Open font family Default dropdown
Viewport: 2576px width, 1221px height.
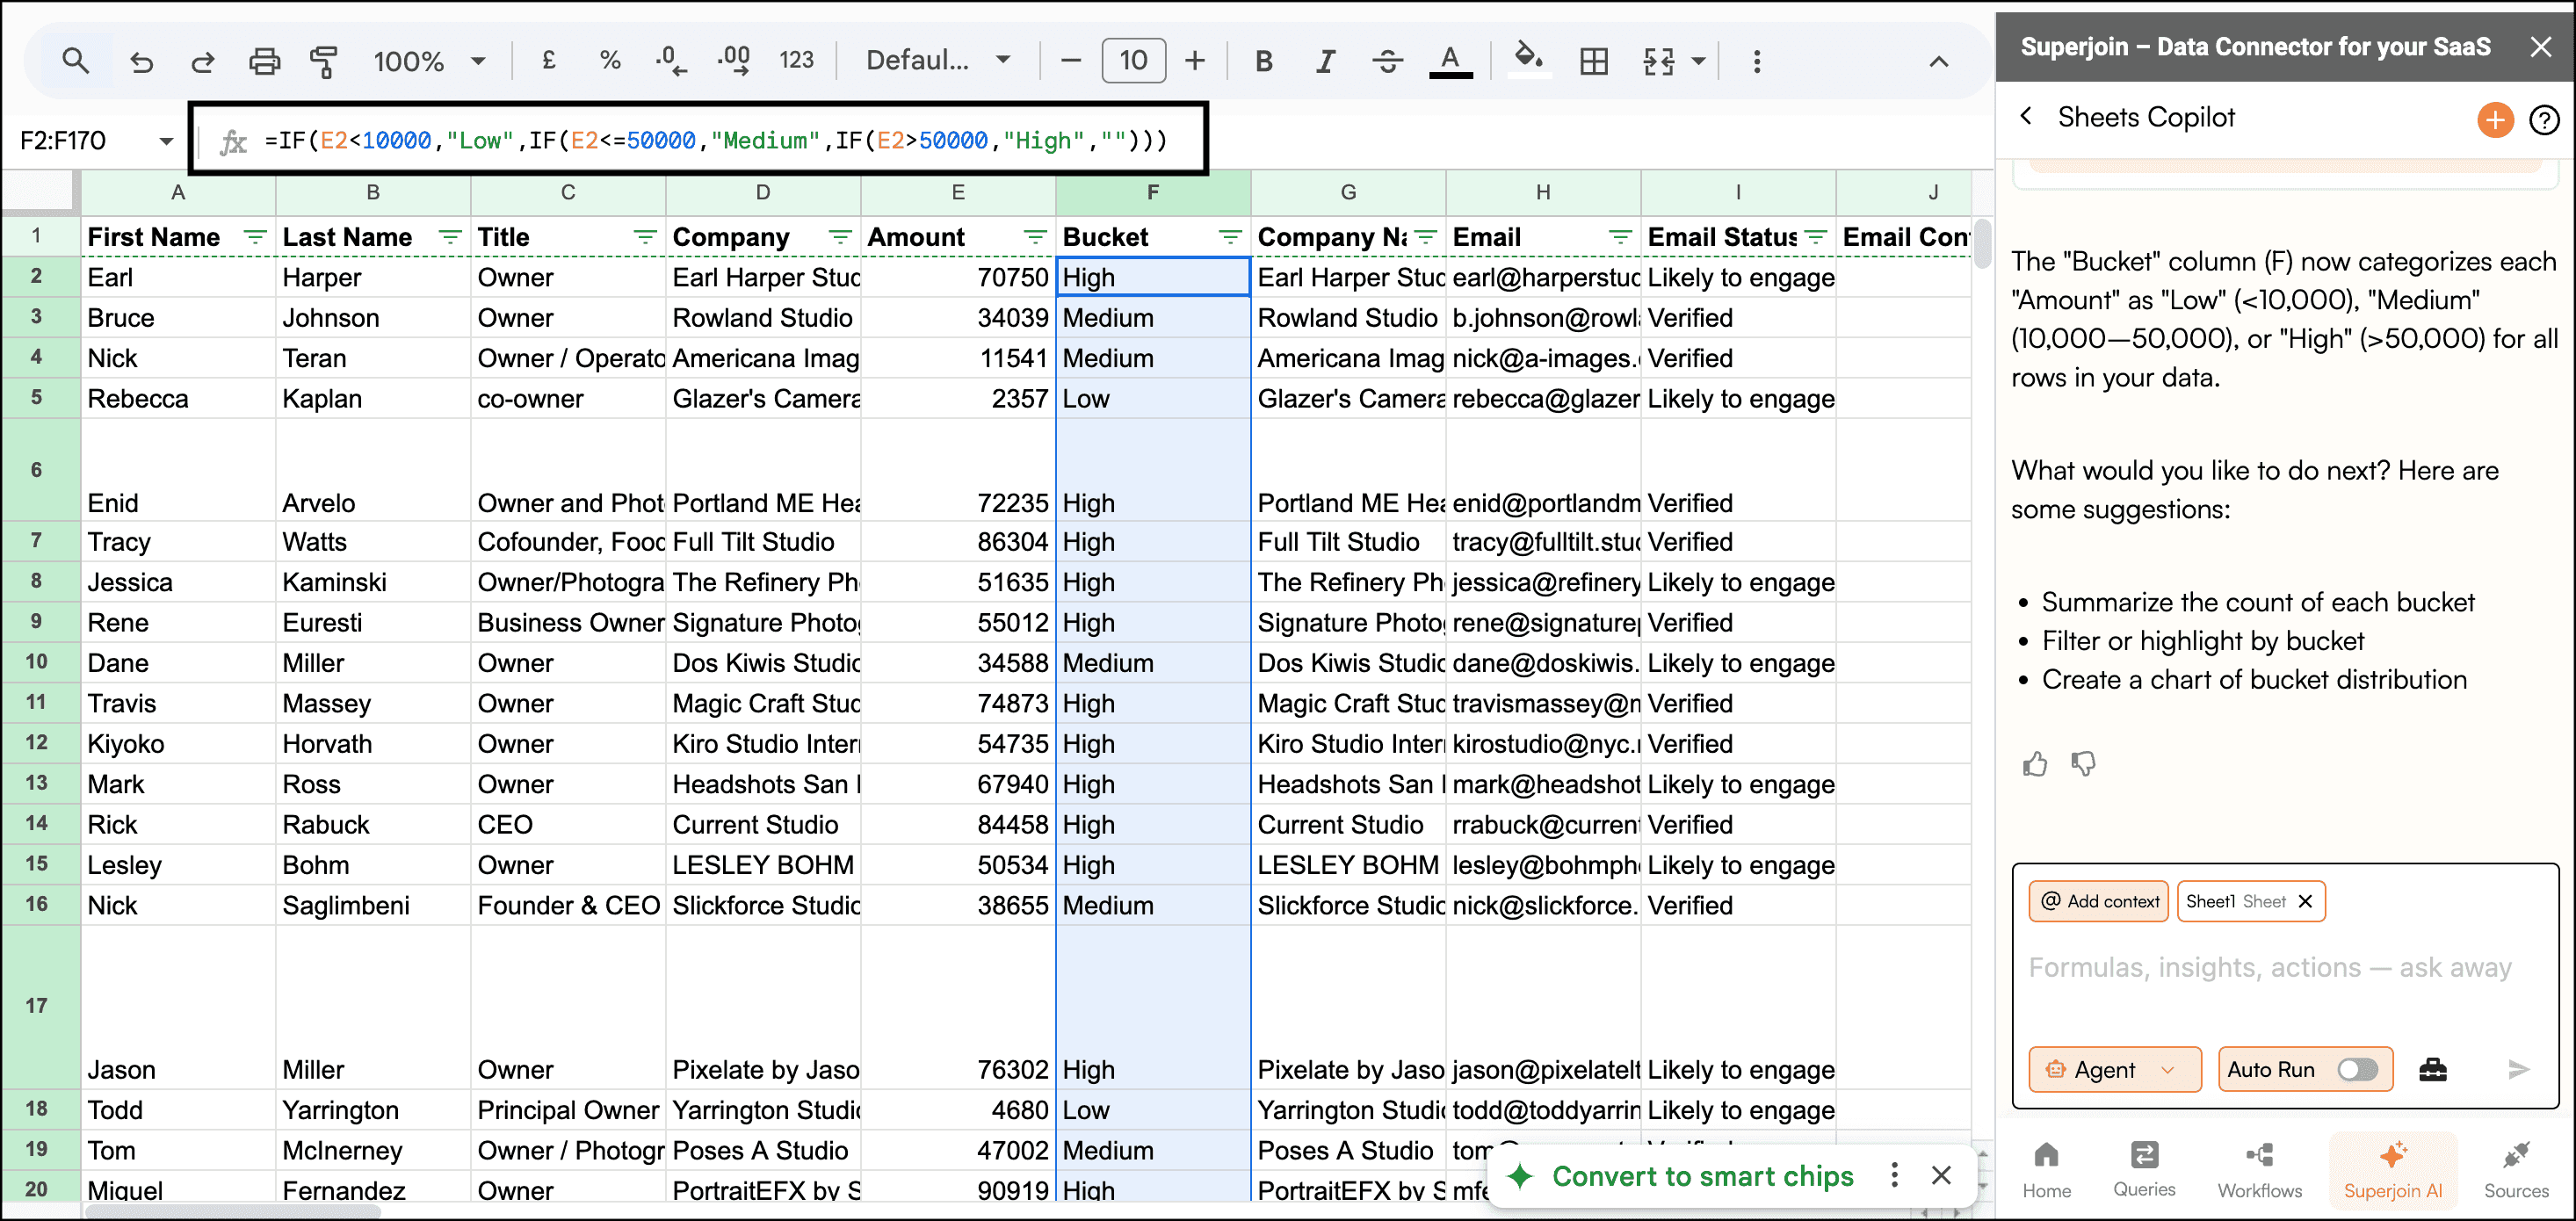point(938,61)
